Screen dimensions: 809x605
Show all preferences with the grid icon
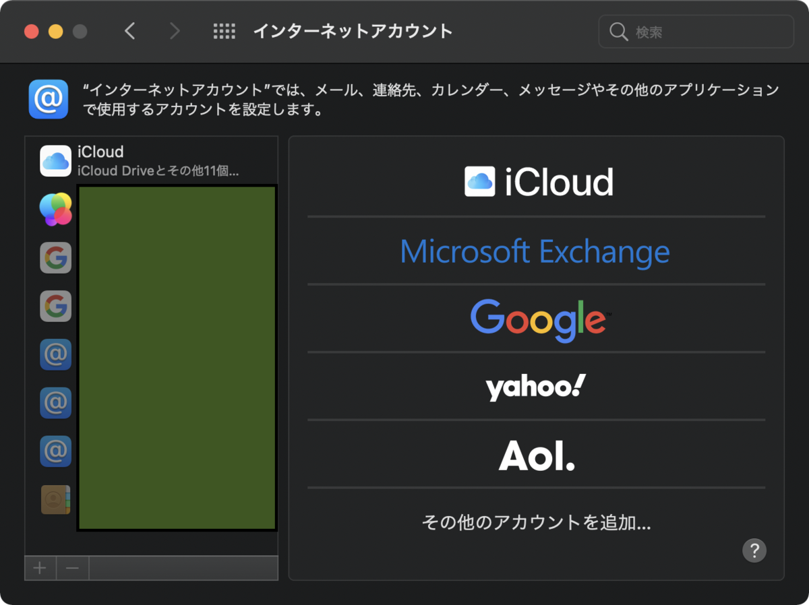click(x=224, y=31)
